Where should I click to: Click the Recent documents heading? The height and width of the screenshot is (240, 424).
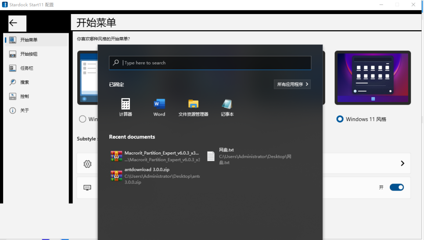132,137
